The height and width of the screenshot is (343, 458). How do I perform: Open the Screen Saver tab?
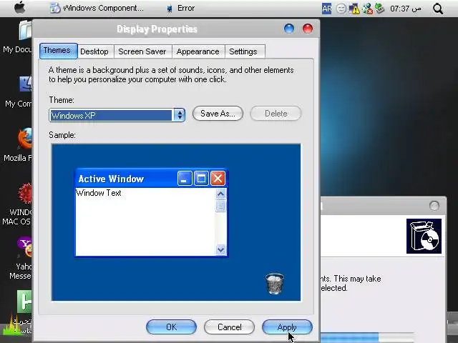pyautogui.click(x=142, y=51)
